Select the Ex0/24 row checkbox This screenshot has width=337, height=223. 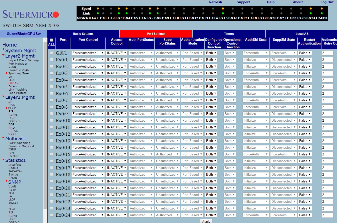(52, 215)
